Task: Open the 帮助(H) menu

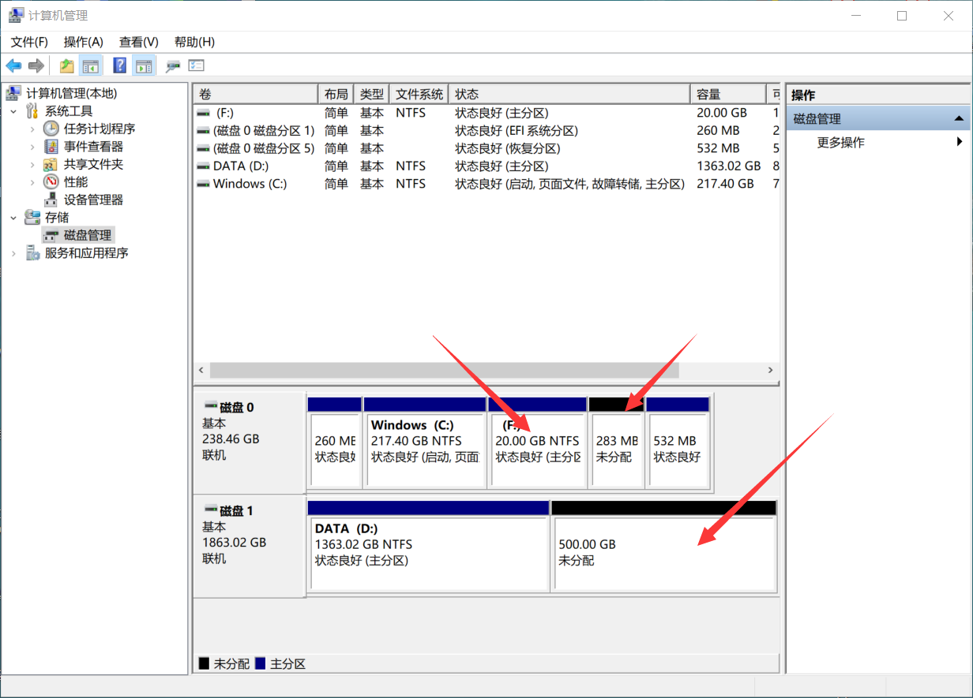Action: pyautogui.click(x=194, y=42)
